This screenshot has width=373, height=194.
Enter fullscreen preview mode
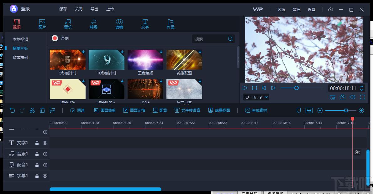coord(363,97)
